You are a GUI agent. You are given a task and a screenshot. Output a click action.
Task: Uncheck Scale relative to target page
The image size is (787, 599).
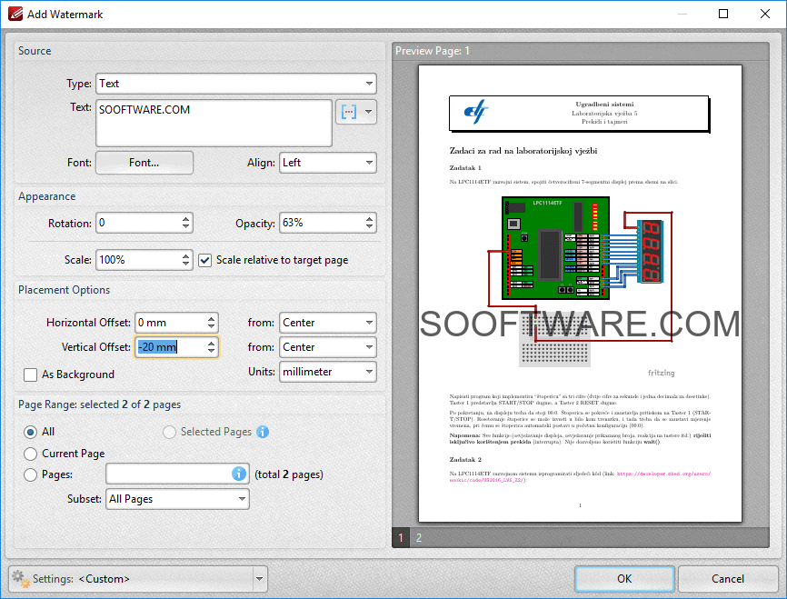click(x=204, y=259)
